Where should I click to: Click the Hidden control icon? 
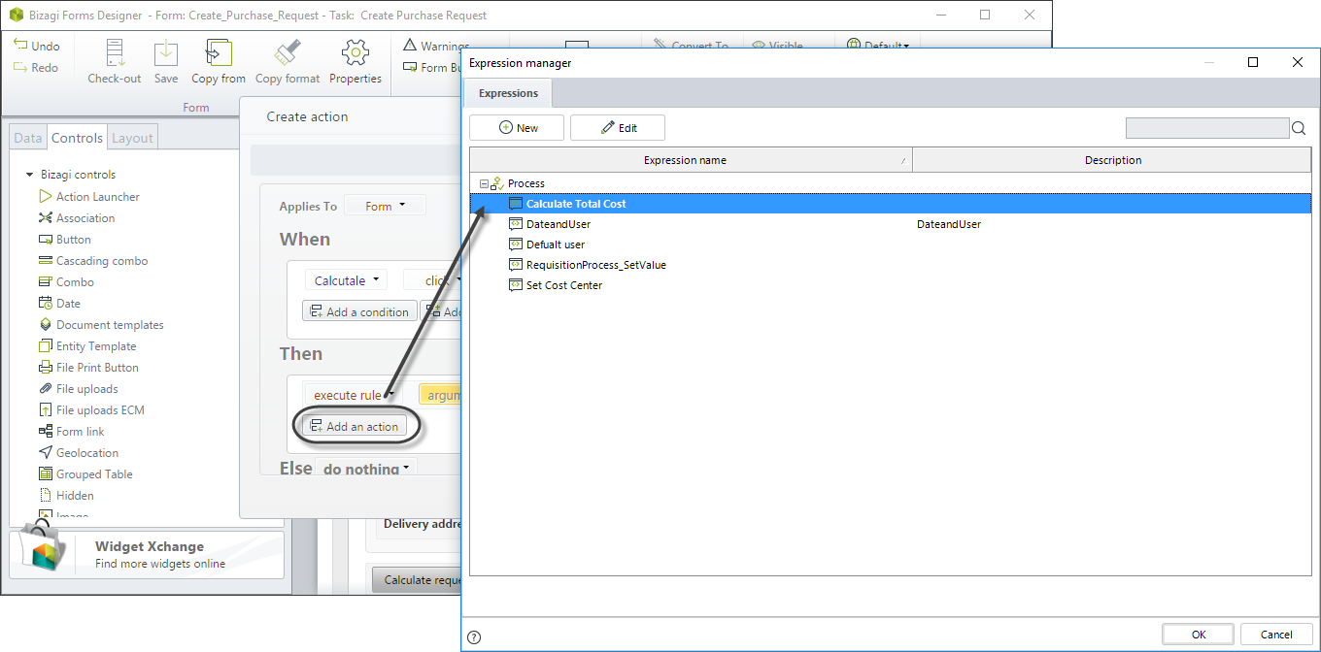pyautogui.click(x=46, y=496)
